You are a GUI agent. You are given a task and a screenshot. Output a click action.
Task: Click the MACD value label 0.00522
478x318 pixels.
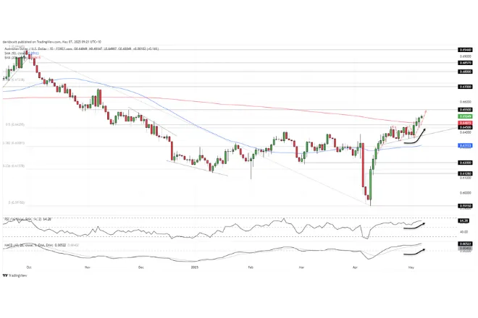[465, 244]
